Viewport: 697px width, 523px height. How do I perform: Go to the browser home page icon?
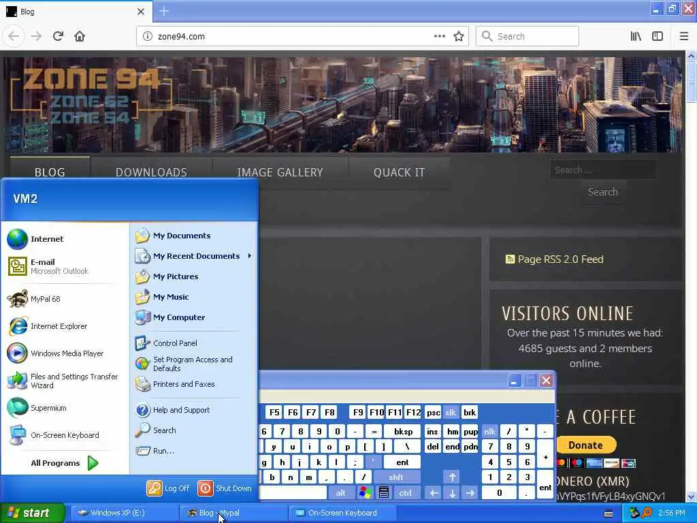(x=80, y=36)
